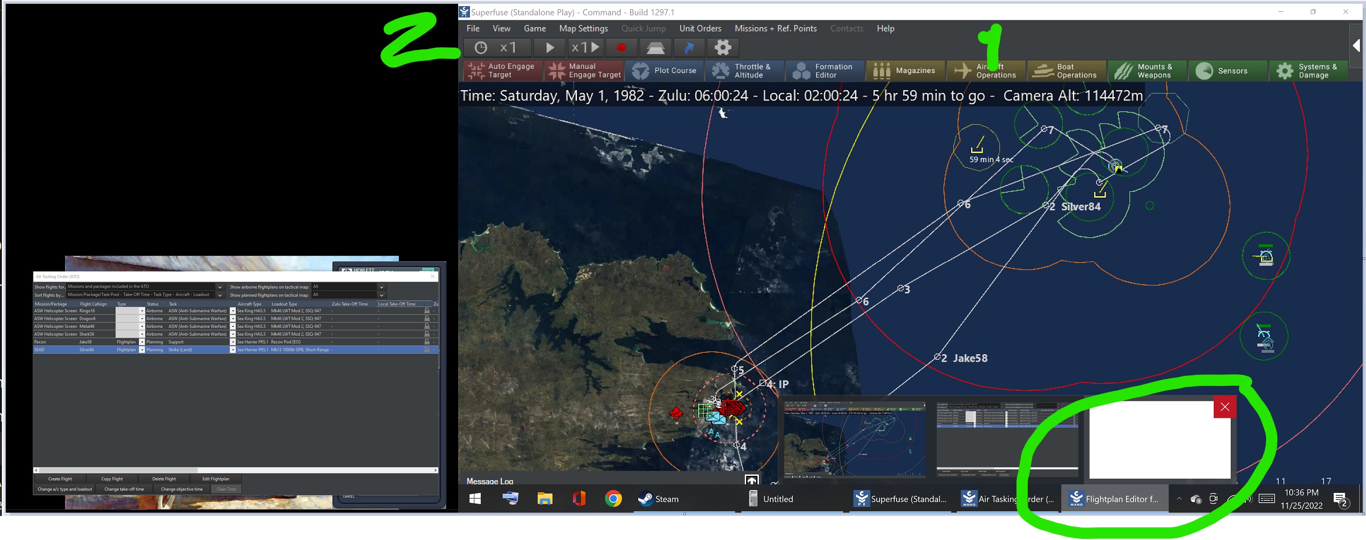Image resolution: width=1366 pixels, height=540 pixels.
Task: Click the time compression clock x1 button
Action: point(497,48)
